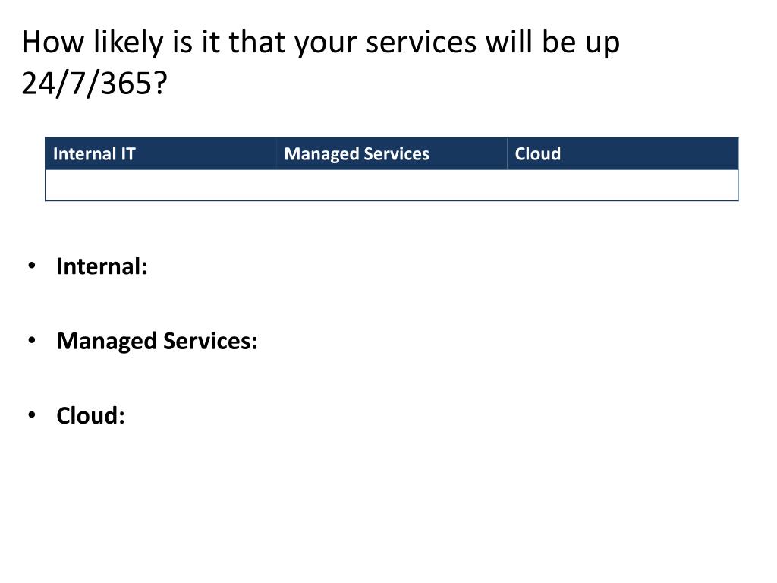
Task: Click the bullet marker before "Internal:"
Action: [x=32, y=266]
